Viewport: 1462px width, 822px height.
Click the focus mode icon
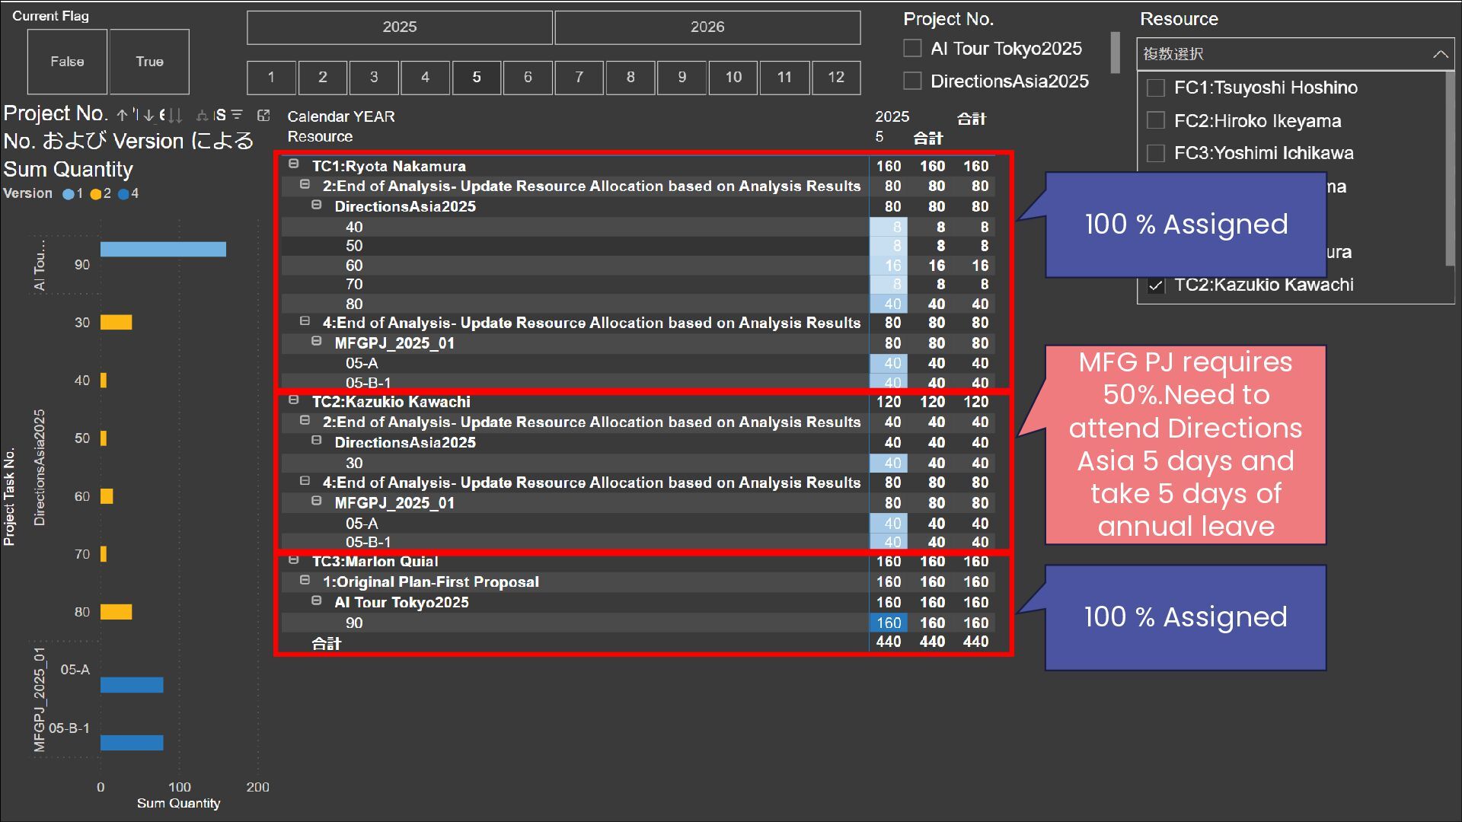(x=263, y=115)
